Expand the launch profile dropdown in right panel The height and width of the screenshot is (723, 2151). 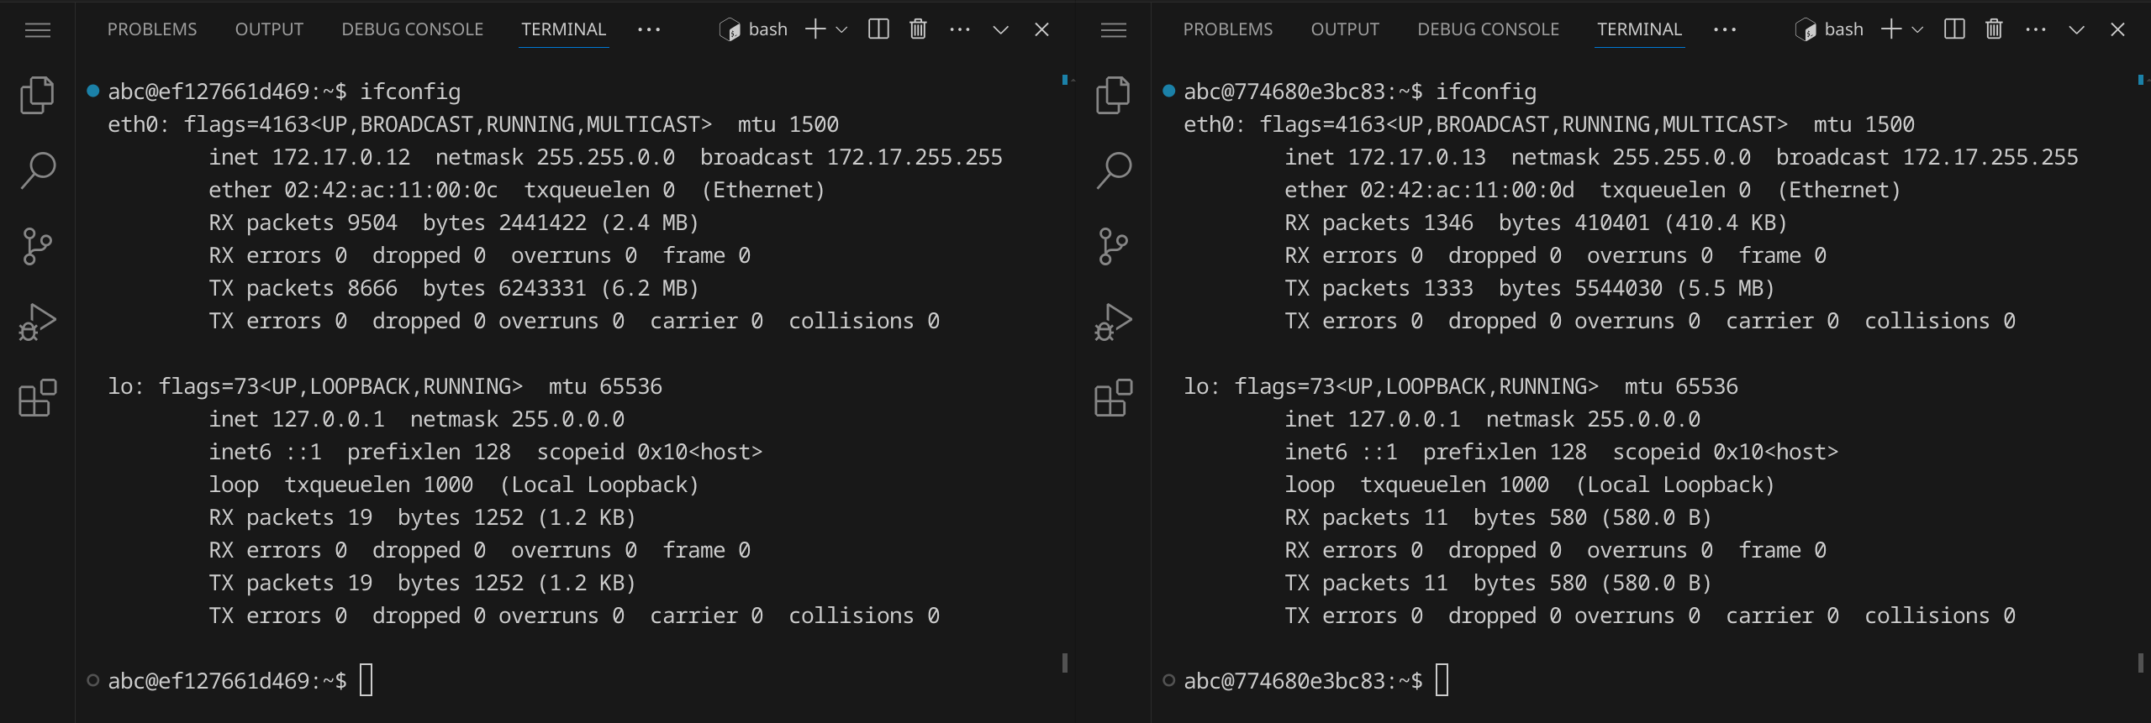pyautogui.click(x=1917, y=29)
